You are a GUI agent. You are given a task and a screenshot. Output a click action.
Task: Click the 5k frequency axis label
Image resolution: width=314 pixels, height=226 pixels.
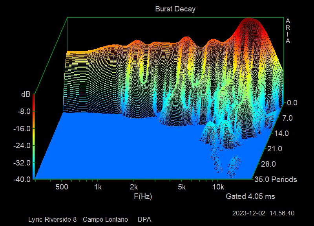click(x=182, y=187)
